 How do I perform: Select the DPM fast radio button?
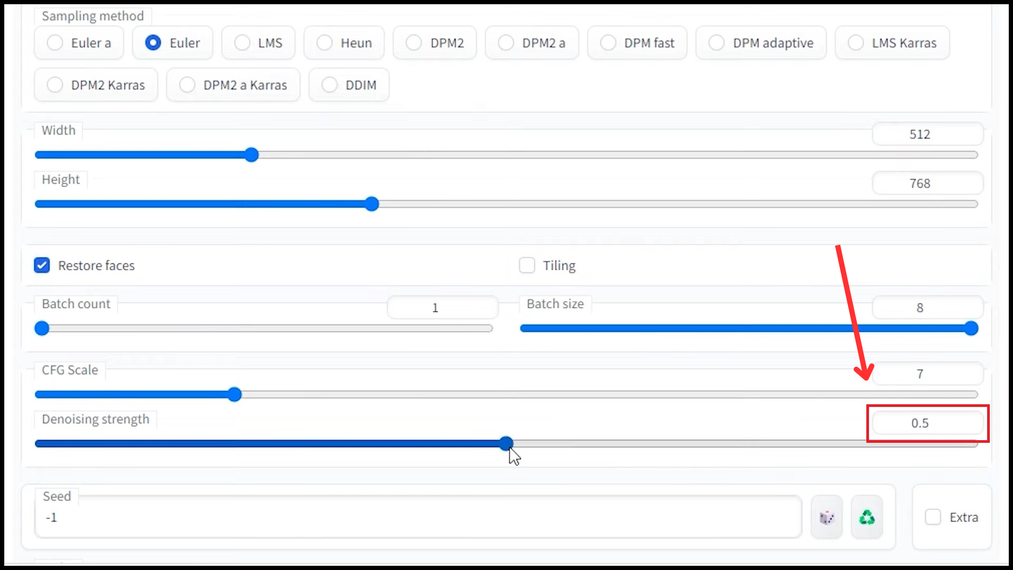(608, 43)
